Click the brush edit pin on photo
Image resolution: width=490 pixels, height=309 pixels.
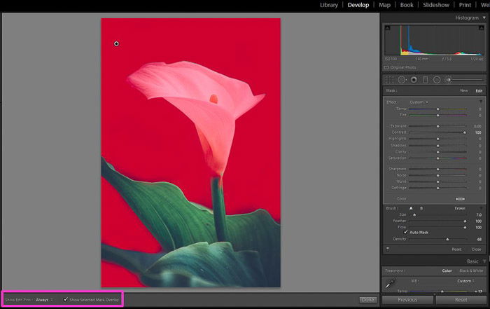coord(116,43)
